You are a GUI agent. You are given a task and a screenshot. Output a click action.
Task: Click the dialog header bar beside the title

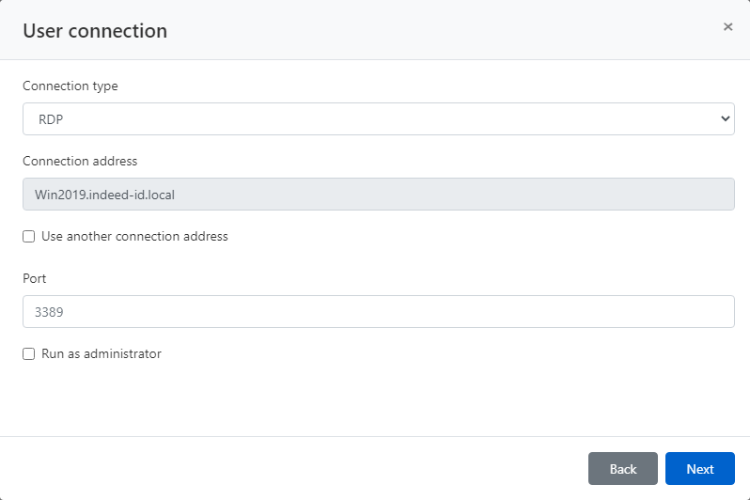(x=423, y=30)
